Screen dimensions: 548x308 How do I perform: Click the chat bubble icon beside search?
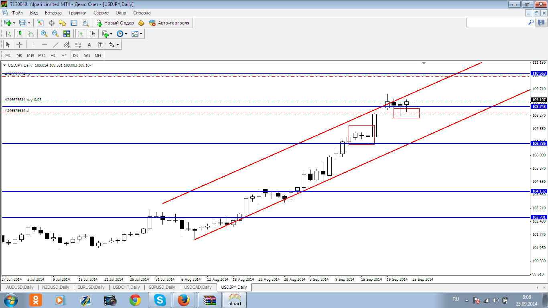click(541, 23)
